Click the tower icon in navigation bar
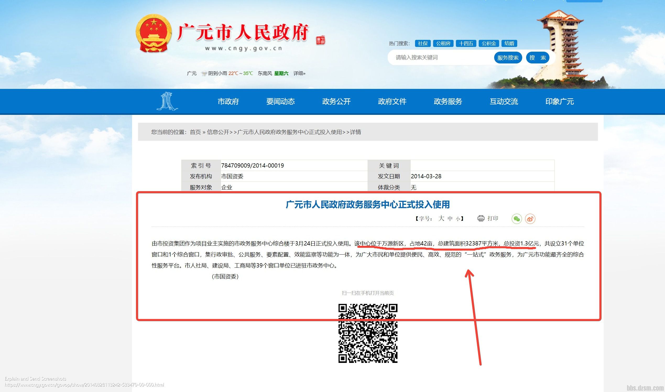 (x=167, y=101)
